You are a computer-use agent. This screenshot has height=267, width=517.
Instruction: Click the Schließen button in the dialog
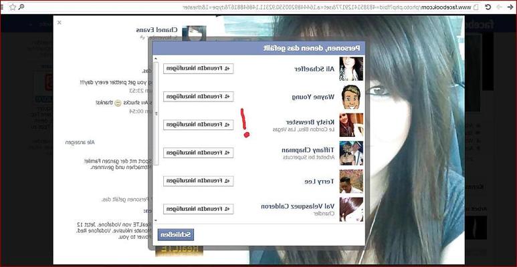(176, 235)
